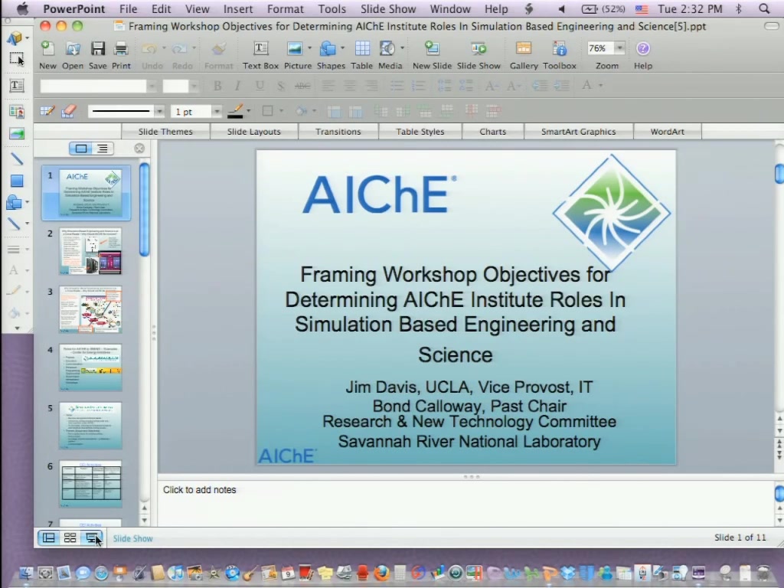Expand the side palette with the bottom arrow

pyautogui.click(x=17, y=328)
